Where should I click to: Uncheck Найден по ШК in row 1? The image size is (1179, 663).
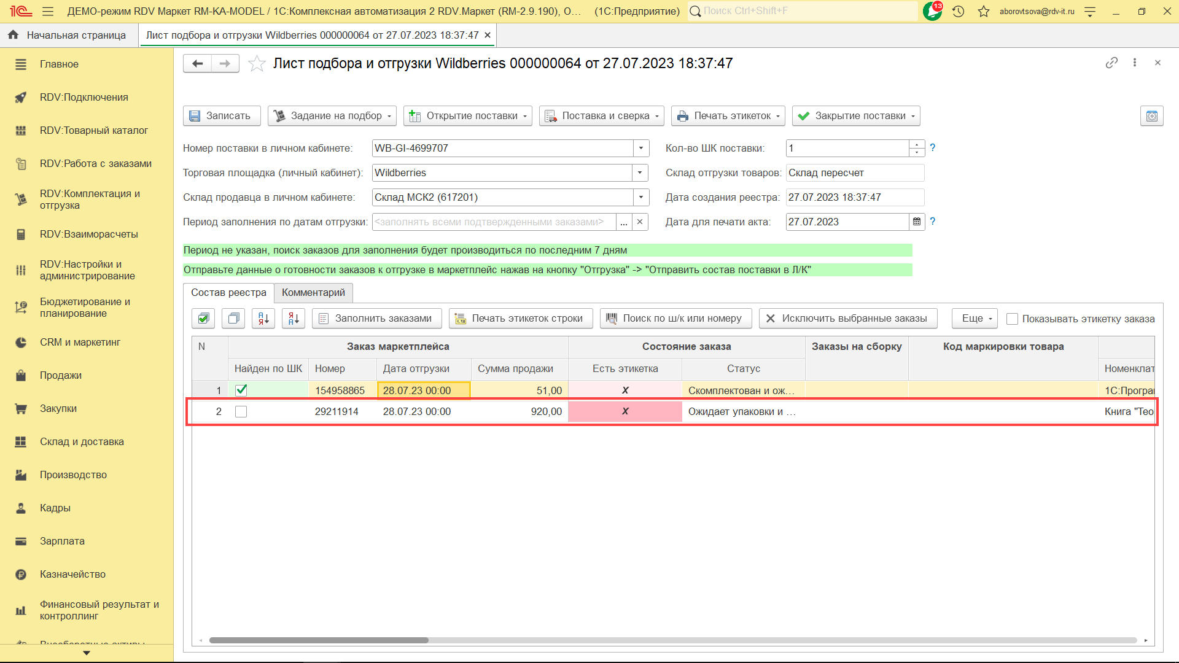click(241, 390)
